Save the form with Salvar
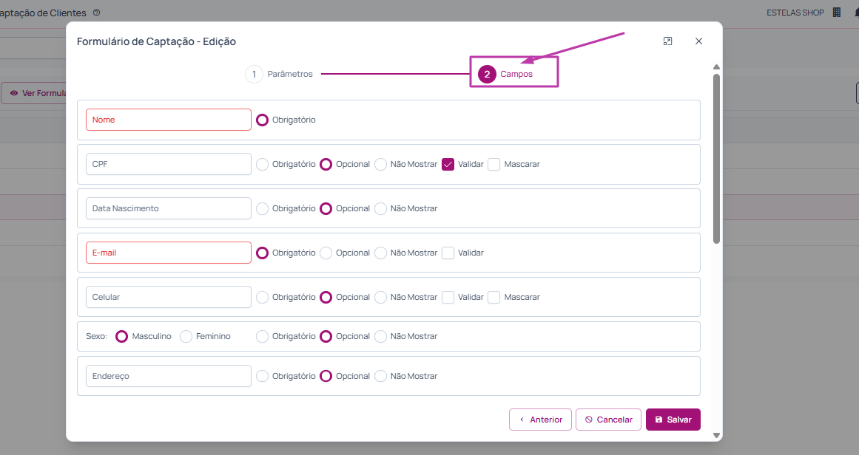 (673, 420)
